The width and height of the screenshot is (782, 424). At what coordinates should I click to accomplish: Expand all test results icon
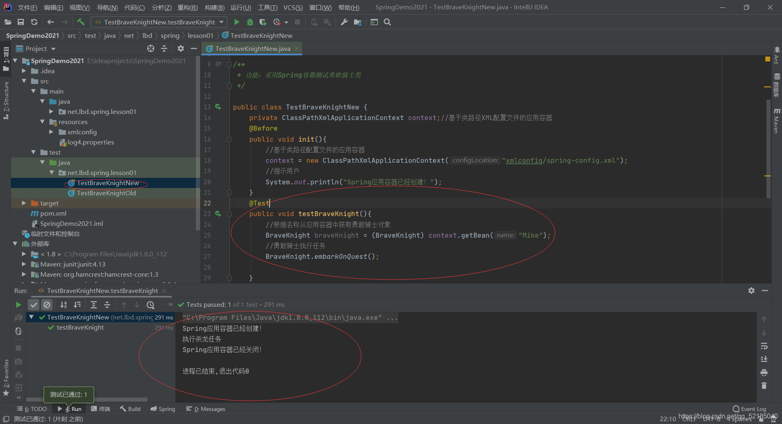[x=94, y=304]
